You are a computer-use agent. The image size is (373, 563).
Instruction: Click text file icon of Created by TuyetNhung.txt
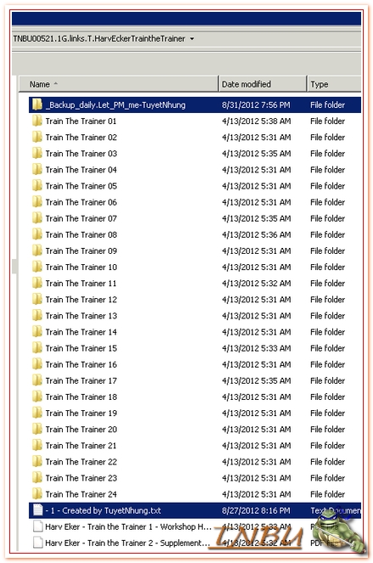38,510
